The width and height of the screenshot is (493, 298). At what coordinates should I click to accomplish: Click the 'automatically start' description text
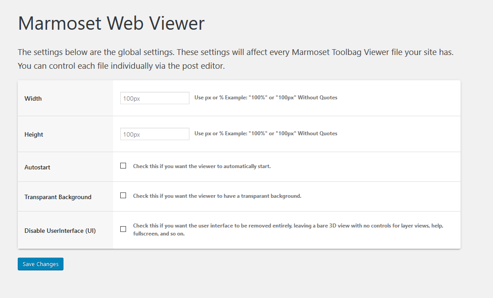click(x=202, y=166)
